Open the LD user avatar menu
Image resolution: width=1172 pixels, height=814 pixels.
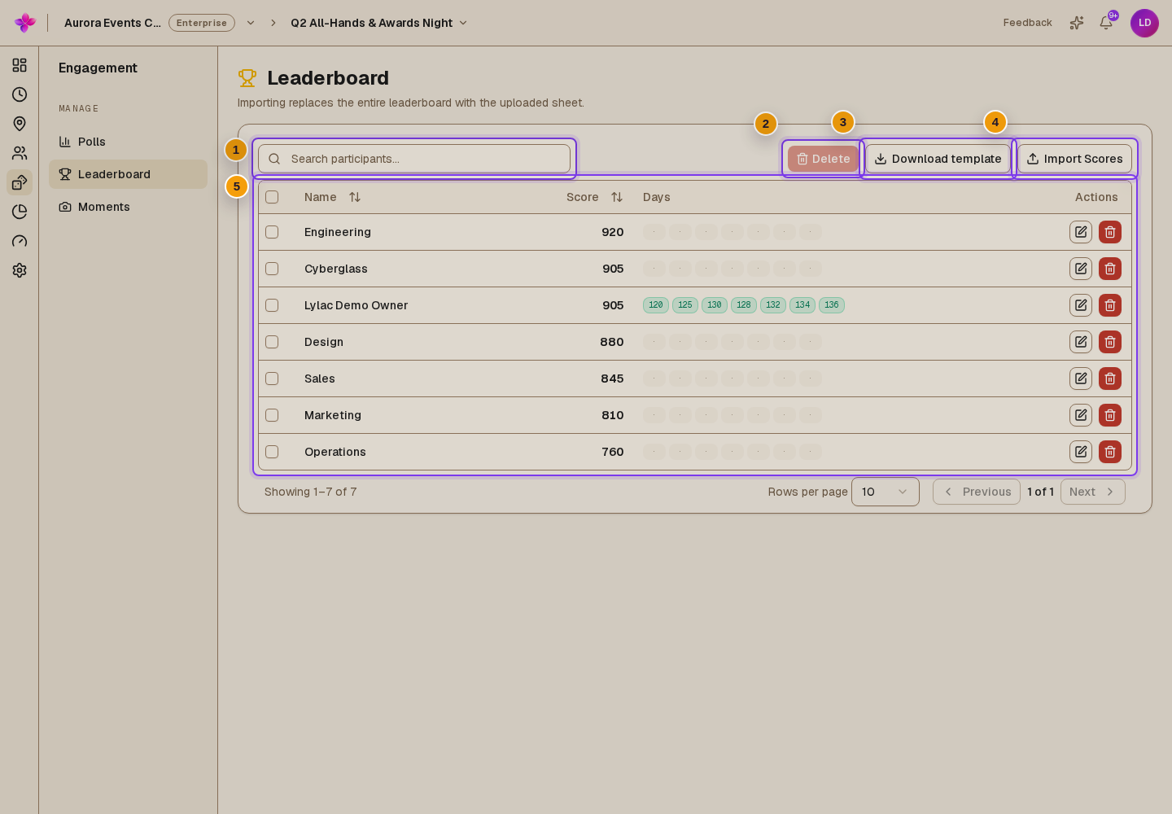[x=1144, y=23]
